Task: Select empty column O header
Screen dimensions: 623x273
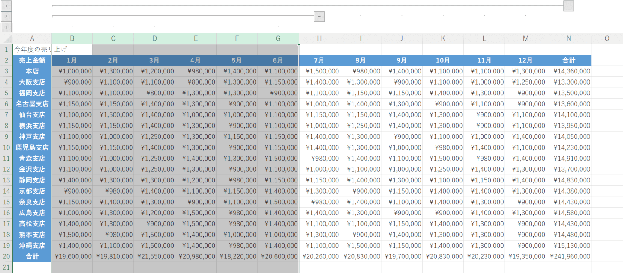Action: (x=607, y=38)
